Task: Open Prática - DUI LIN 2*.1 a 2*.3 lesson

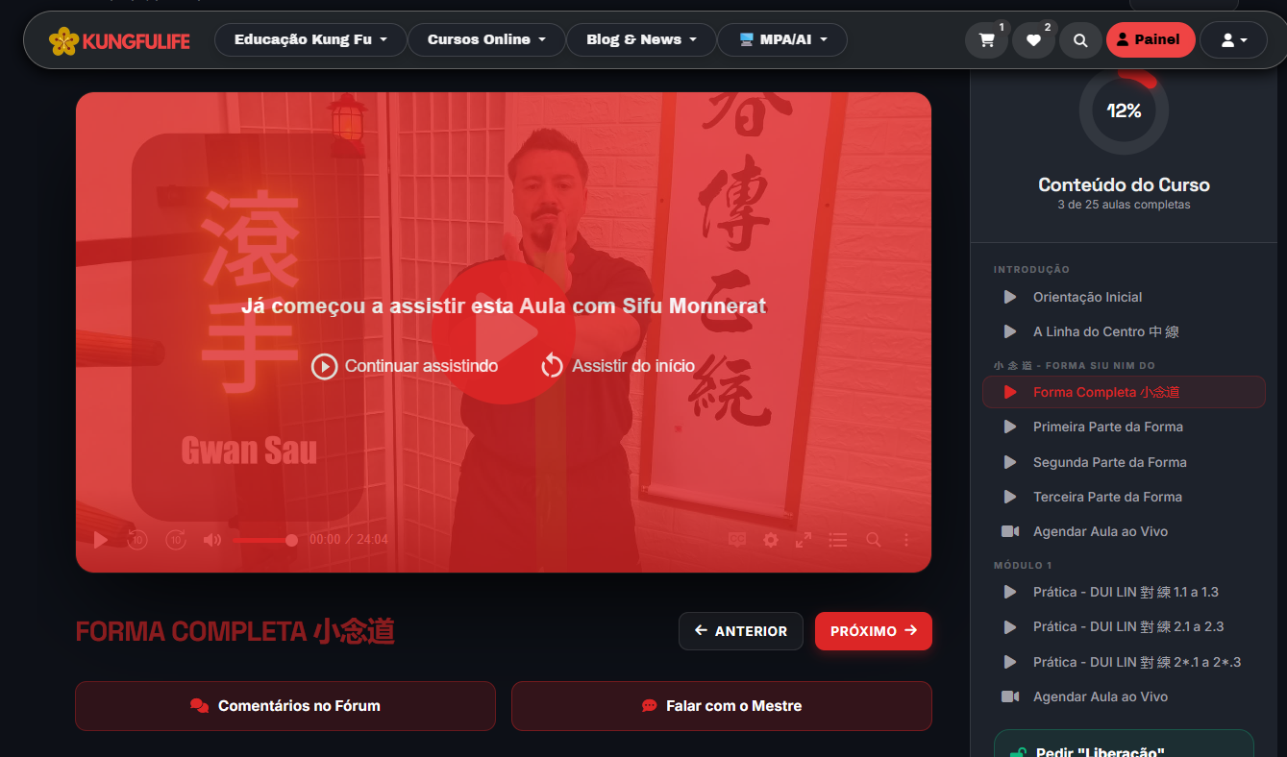Action: (1124, 662)
